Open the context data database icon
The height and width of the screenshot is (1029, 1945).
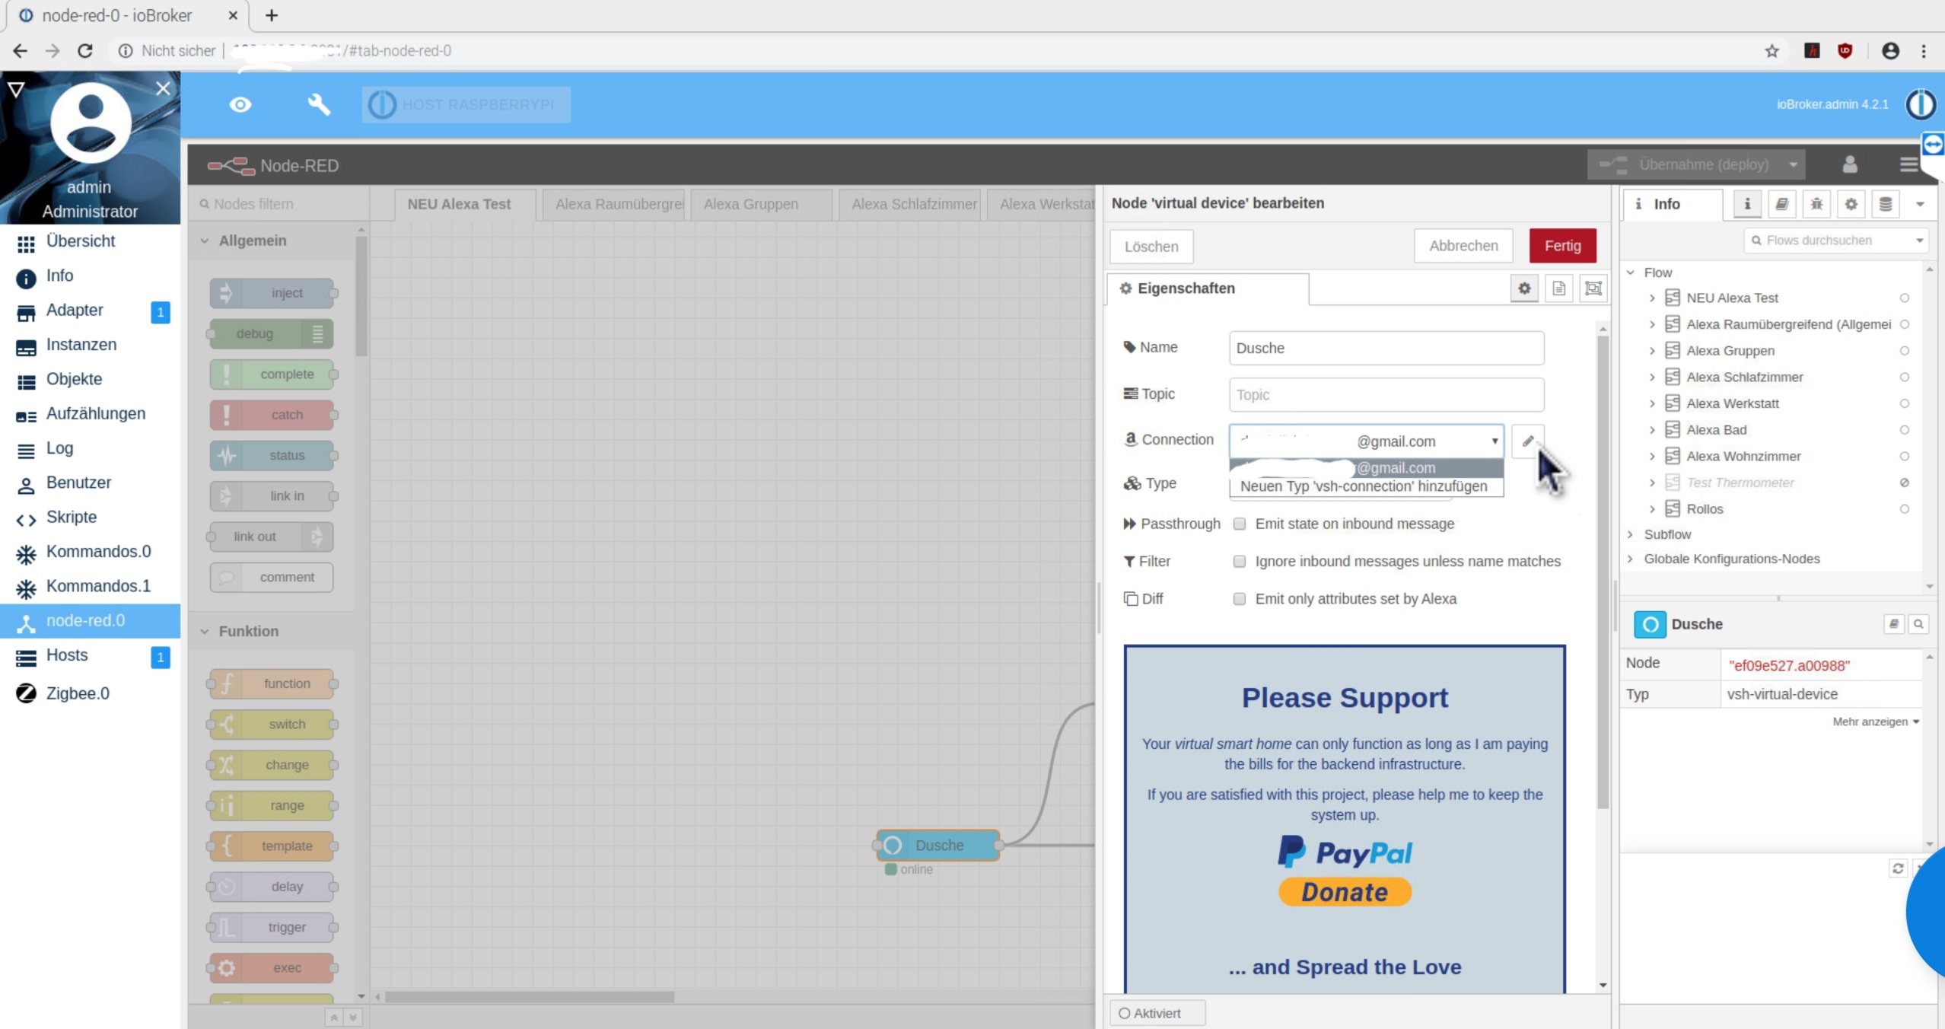1885,204
